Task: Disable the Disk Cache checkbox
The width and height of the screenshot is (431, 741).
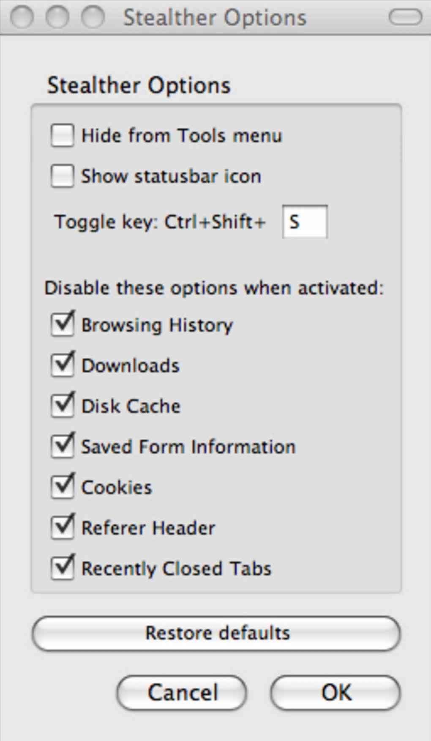Action: [63, 406]
